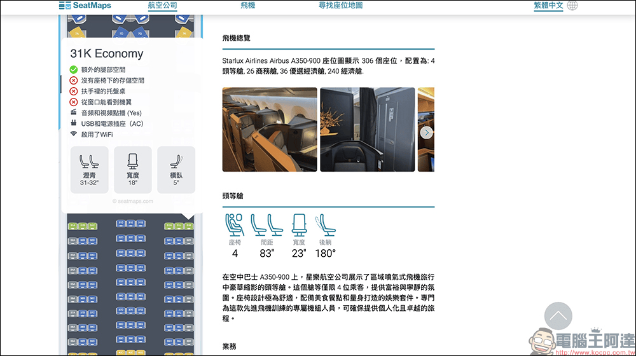The height and width of the screenshot is (356, 636).
Task: Click the green check extra legroom icon
Action: tap(73, 69)
